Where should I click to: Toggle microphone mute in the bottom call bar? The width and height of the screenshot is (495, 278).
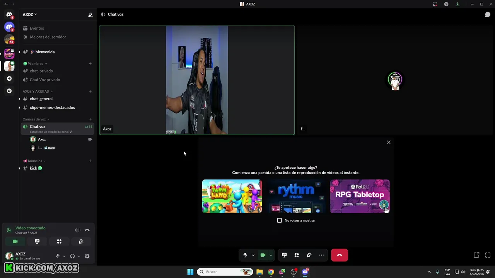(245, 255)
